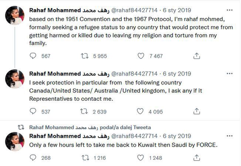Open avatar beside the Canada/United States tweet
241x166 pixels.
[x=15, y=79]
